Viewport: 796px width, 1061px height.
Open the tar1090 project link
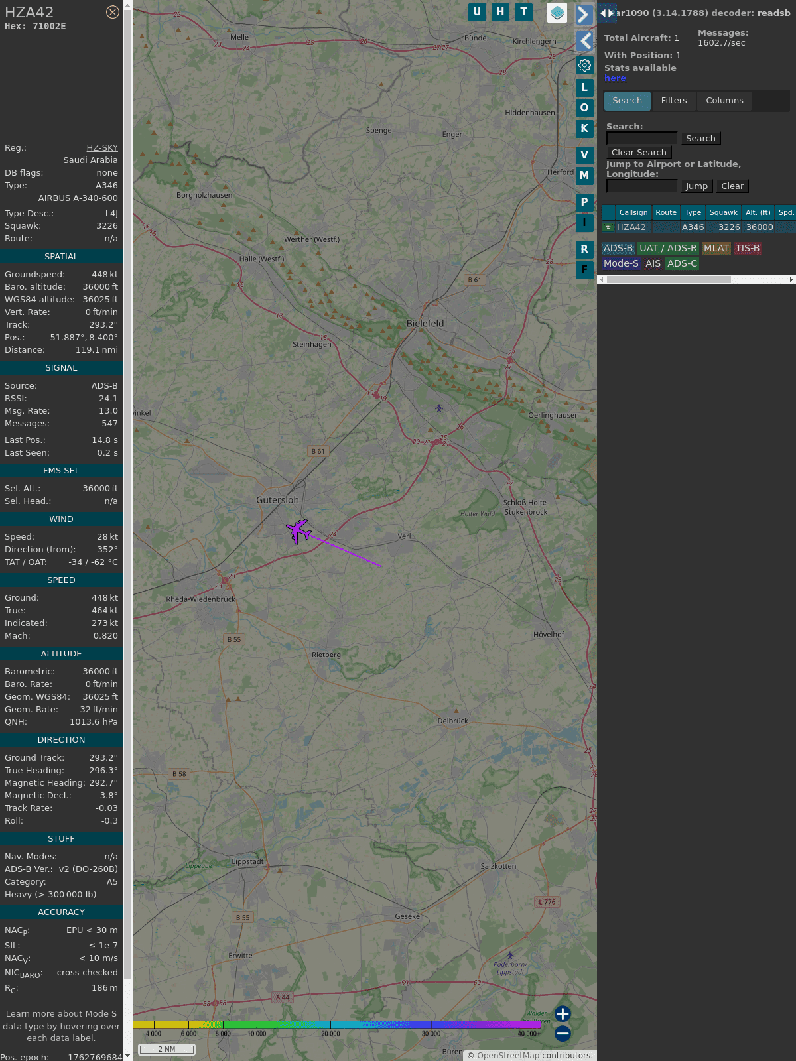tap(632, 13)
